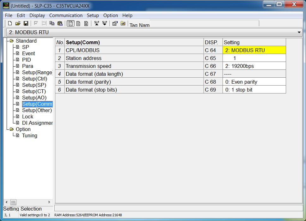This screenshot has width=306, height=221.
Task: Minimize the SLP-C35 window
Action: pos(269,4)
